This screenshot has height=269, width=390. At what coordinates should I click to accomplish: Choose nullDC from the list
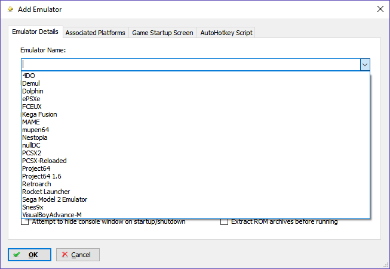pos(195,145)
